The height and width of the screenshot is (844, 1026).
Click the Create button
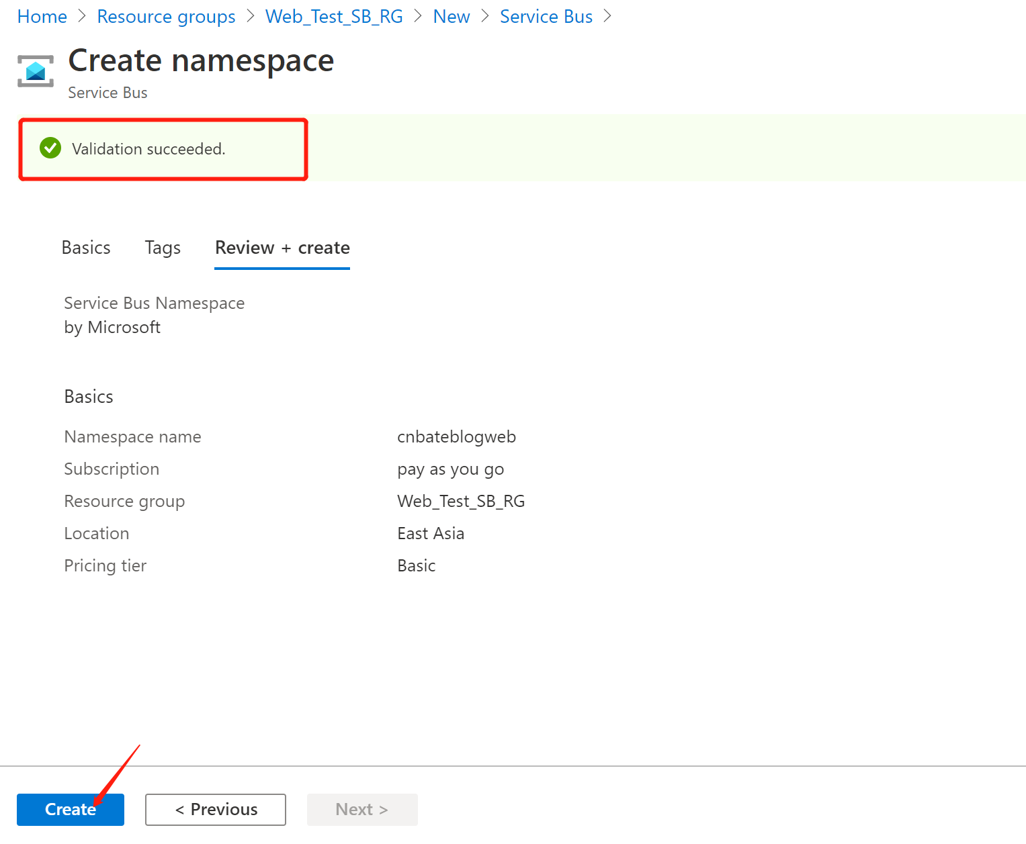click(x=71, y=810)
